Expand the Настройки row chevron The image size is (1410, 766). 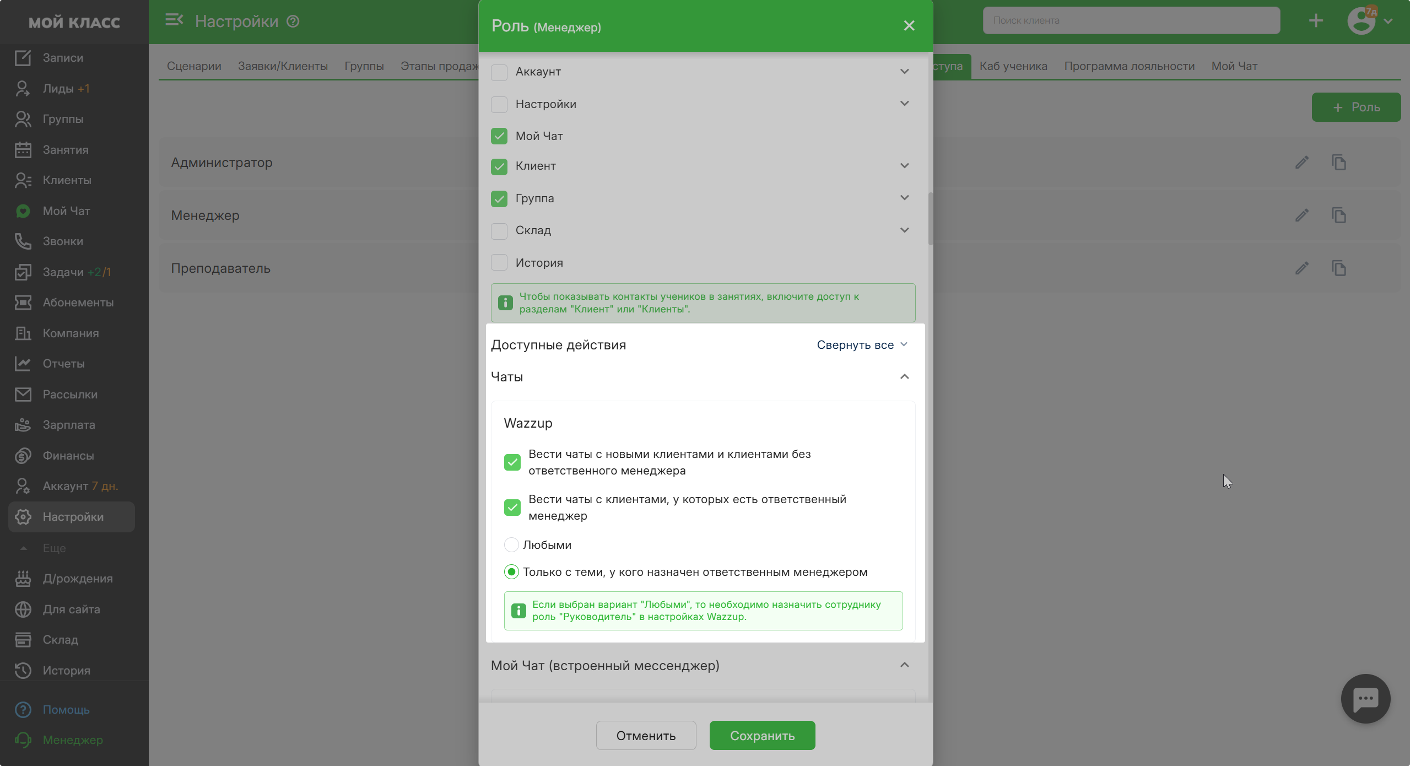coord(904,103)
